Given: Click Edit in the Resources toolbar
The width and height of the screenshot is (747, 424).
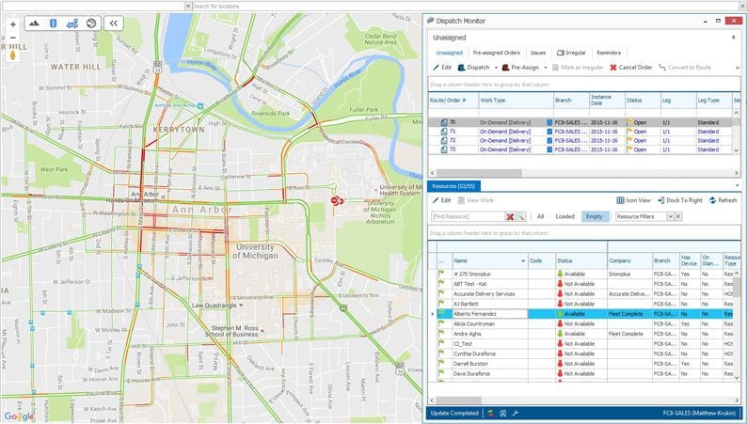Looking at the screenshot, I should (442, 200).
